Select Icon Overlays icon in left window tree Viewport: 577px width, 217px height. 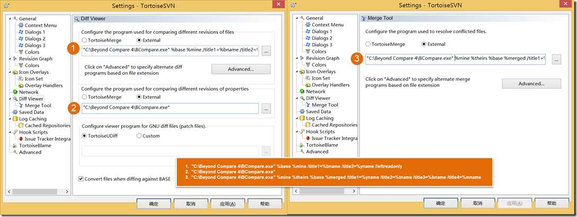pos(15,72)
